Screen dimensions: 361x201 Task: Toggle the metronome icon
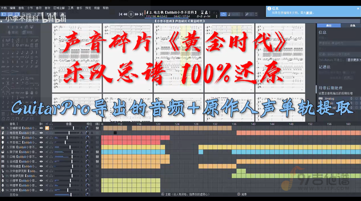point(206,12)
